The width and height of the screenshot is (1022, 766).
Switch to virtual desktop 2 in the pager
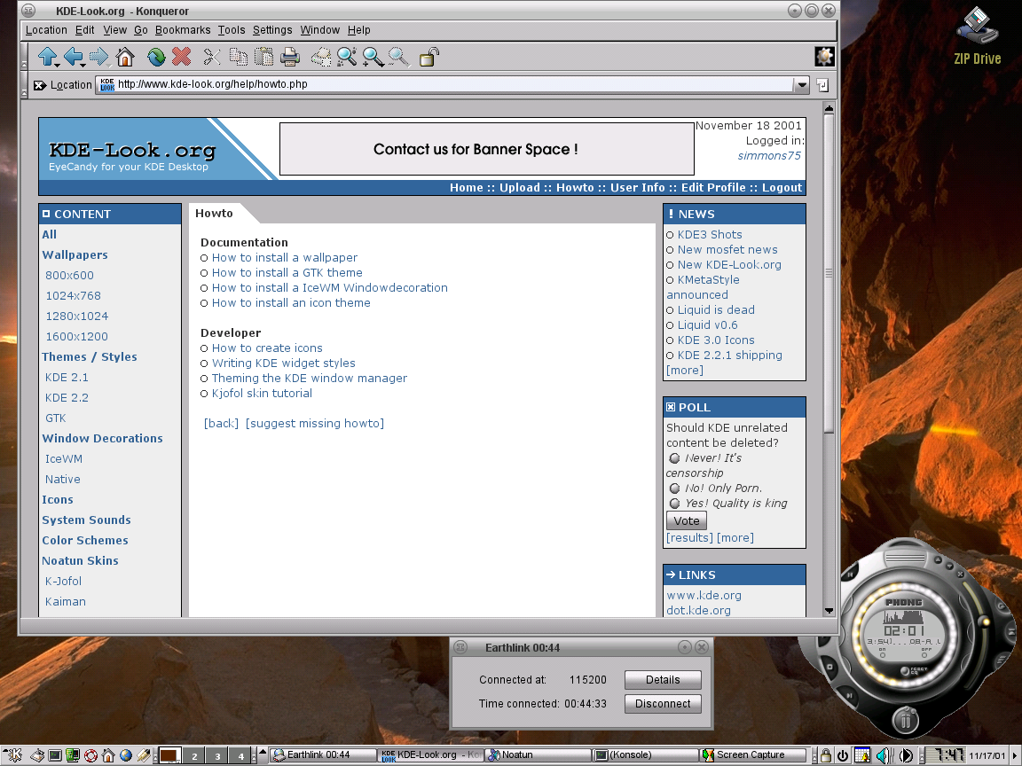194,755
